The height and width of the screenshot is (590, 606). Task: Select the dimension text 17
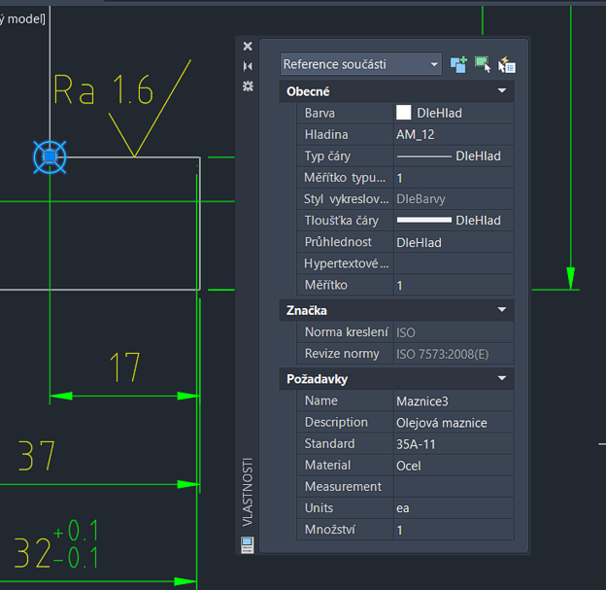point(124,367)
